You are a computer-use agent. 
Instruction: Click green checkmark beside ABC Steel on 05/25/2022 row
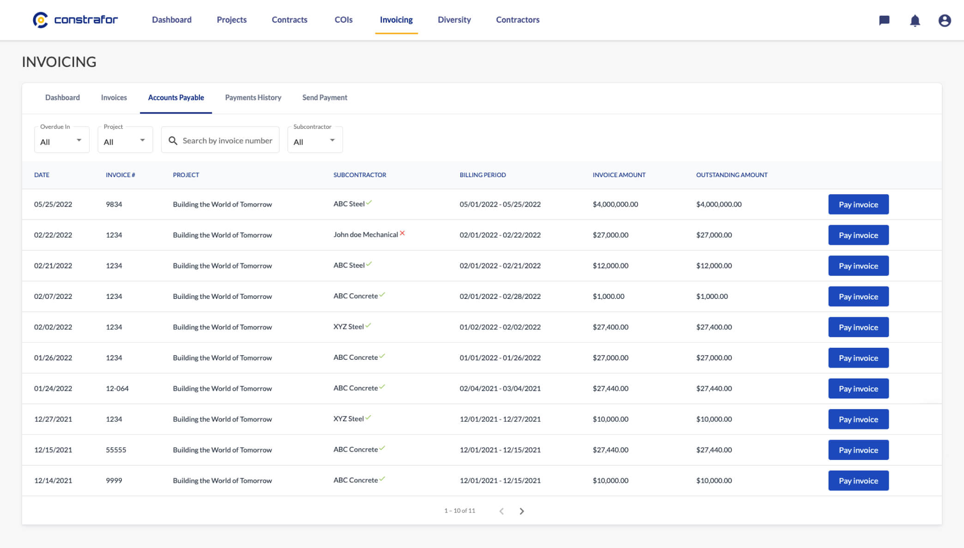click(369, 203)
